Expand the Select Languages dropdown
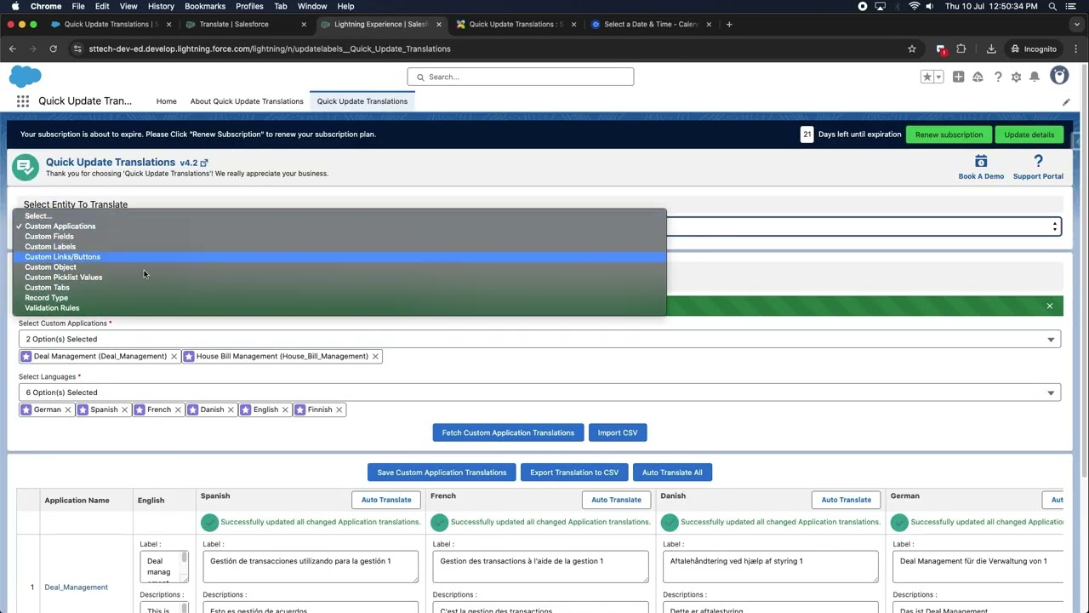Screen dimensions: 1089x613 (x=540, y=392)
